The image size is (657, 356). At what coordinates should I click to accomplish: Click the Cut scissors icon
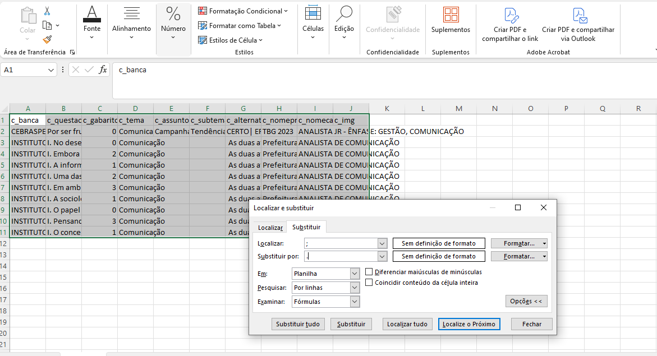(47, 11)
